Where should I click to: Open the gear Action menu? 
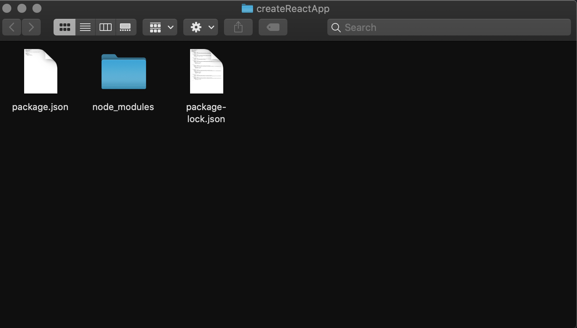(x=201, y=27)
